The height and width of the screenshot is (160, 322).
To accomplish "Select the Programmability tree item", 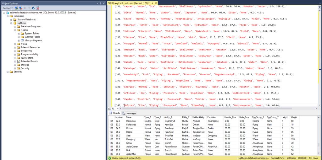I will pyautogui.click(x=30, y=54).
